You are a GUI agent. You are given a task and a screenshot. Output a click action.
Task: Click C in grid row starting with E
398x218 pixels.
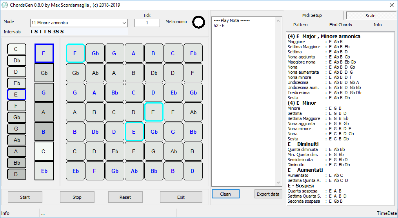(x=173, y=53)
